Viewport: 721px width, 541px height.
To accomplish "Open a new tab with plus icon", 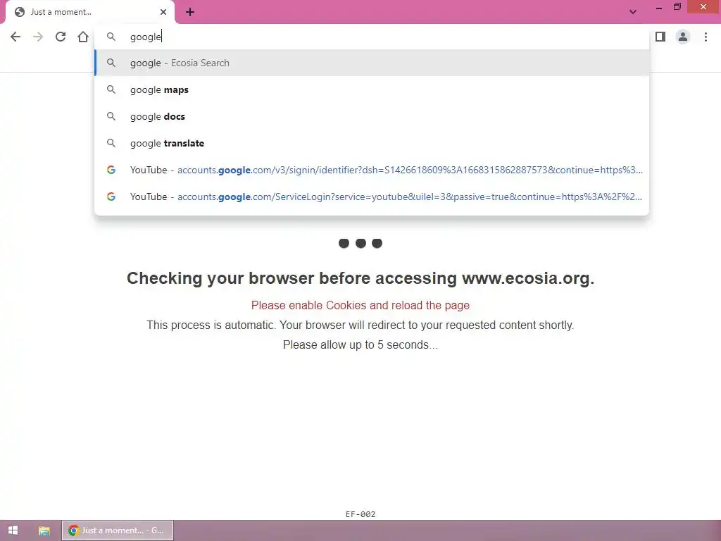I will coord(190,12).
